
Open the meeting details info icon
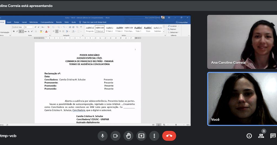click(x=249, y=136)
